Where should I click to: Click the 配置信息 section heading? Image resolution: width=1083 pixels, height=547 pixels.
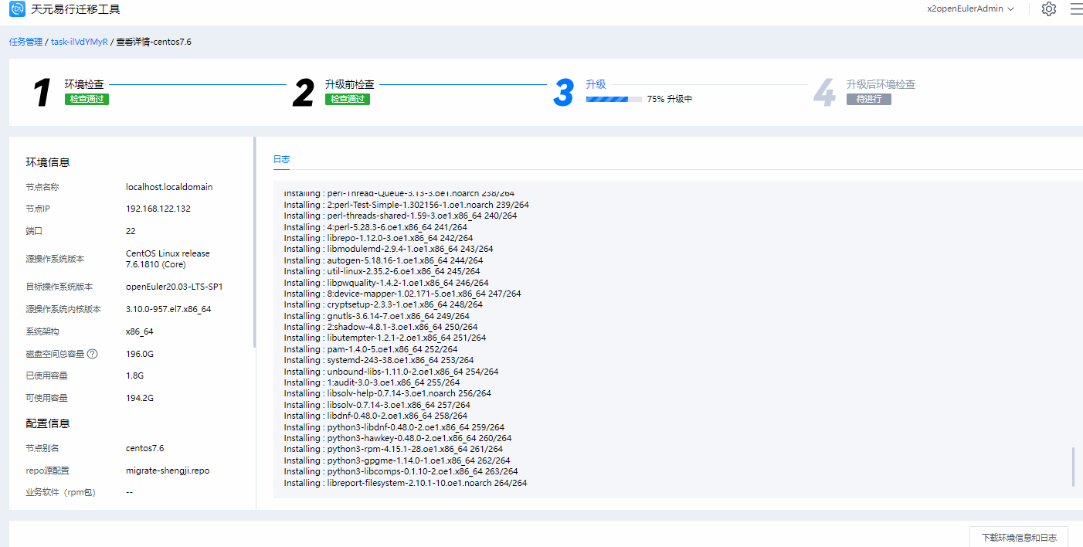48,423
